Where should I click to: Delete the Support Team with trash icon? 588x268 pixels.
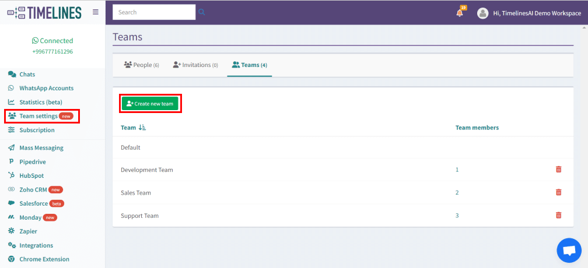[558, 216]
